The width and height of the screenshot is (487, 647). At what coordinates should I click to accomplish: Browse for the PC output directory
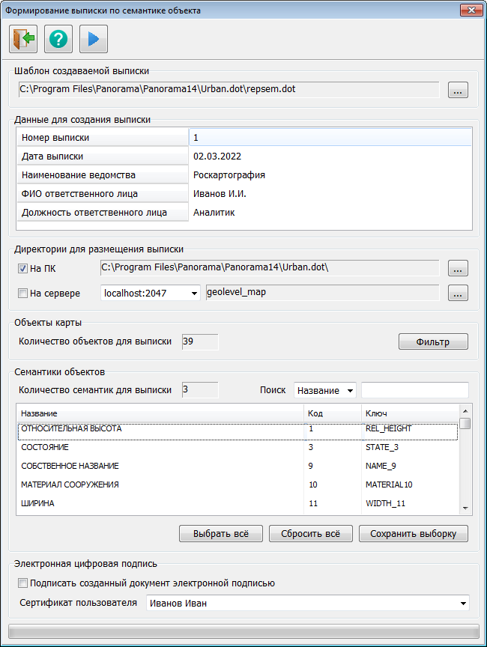tap(458, 268)
